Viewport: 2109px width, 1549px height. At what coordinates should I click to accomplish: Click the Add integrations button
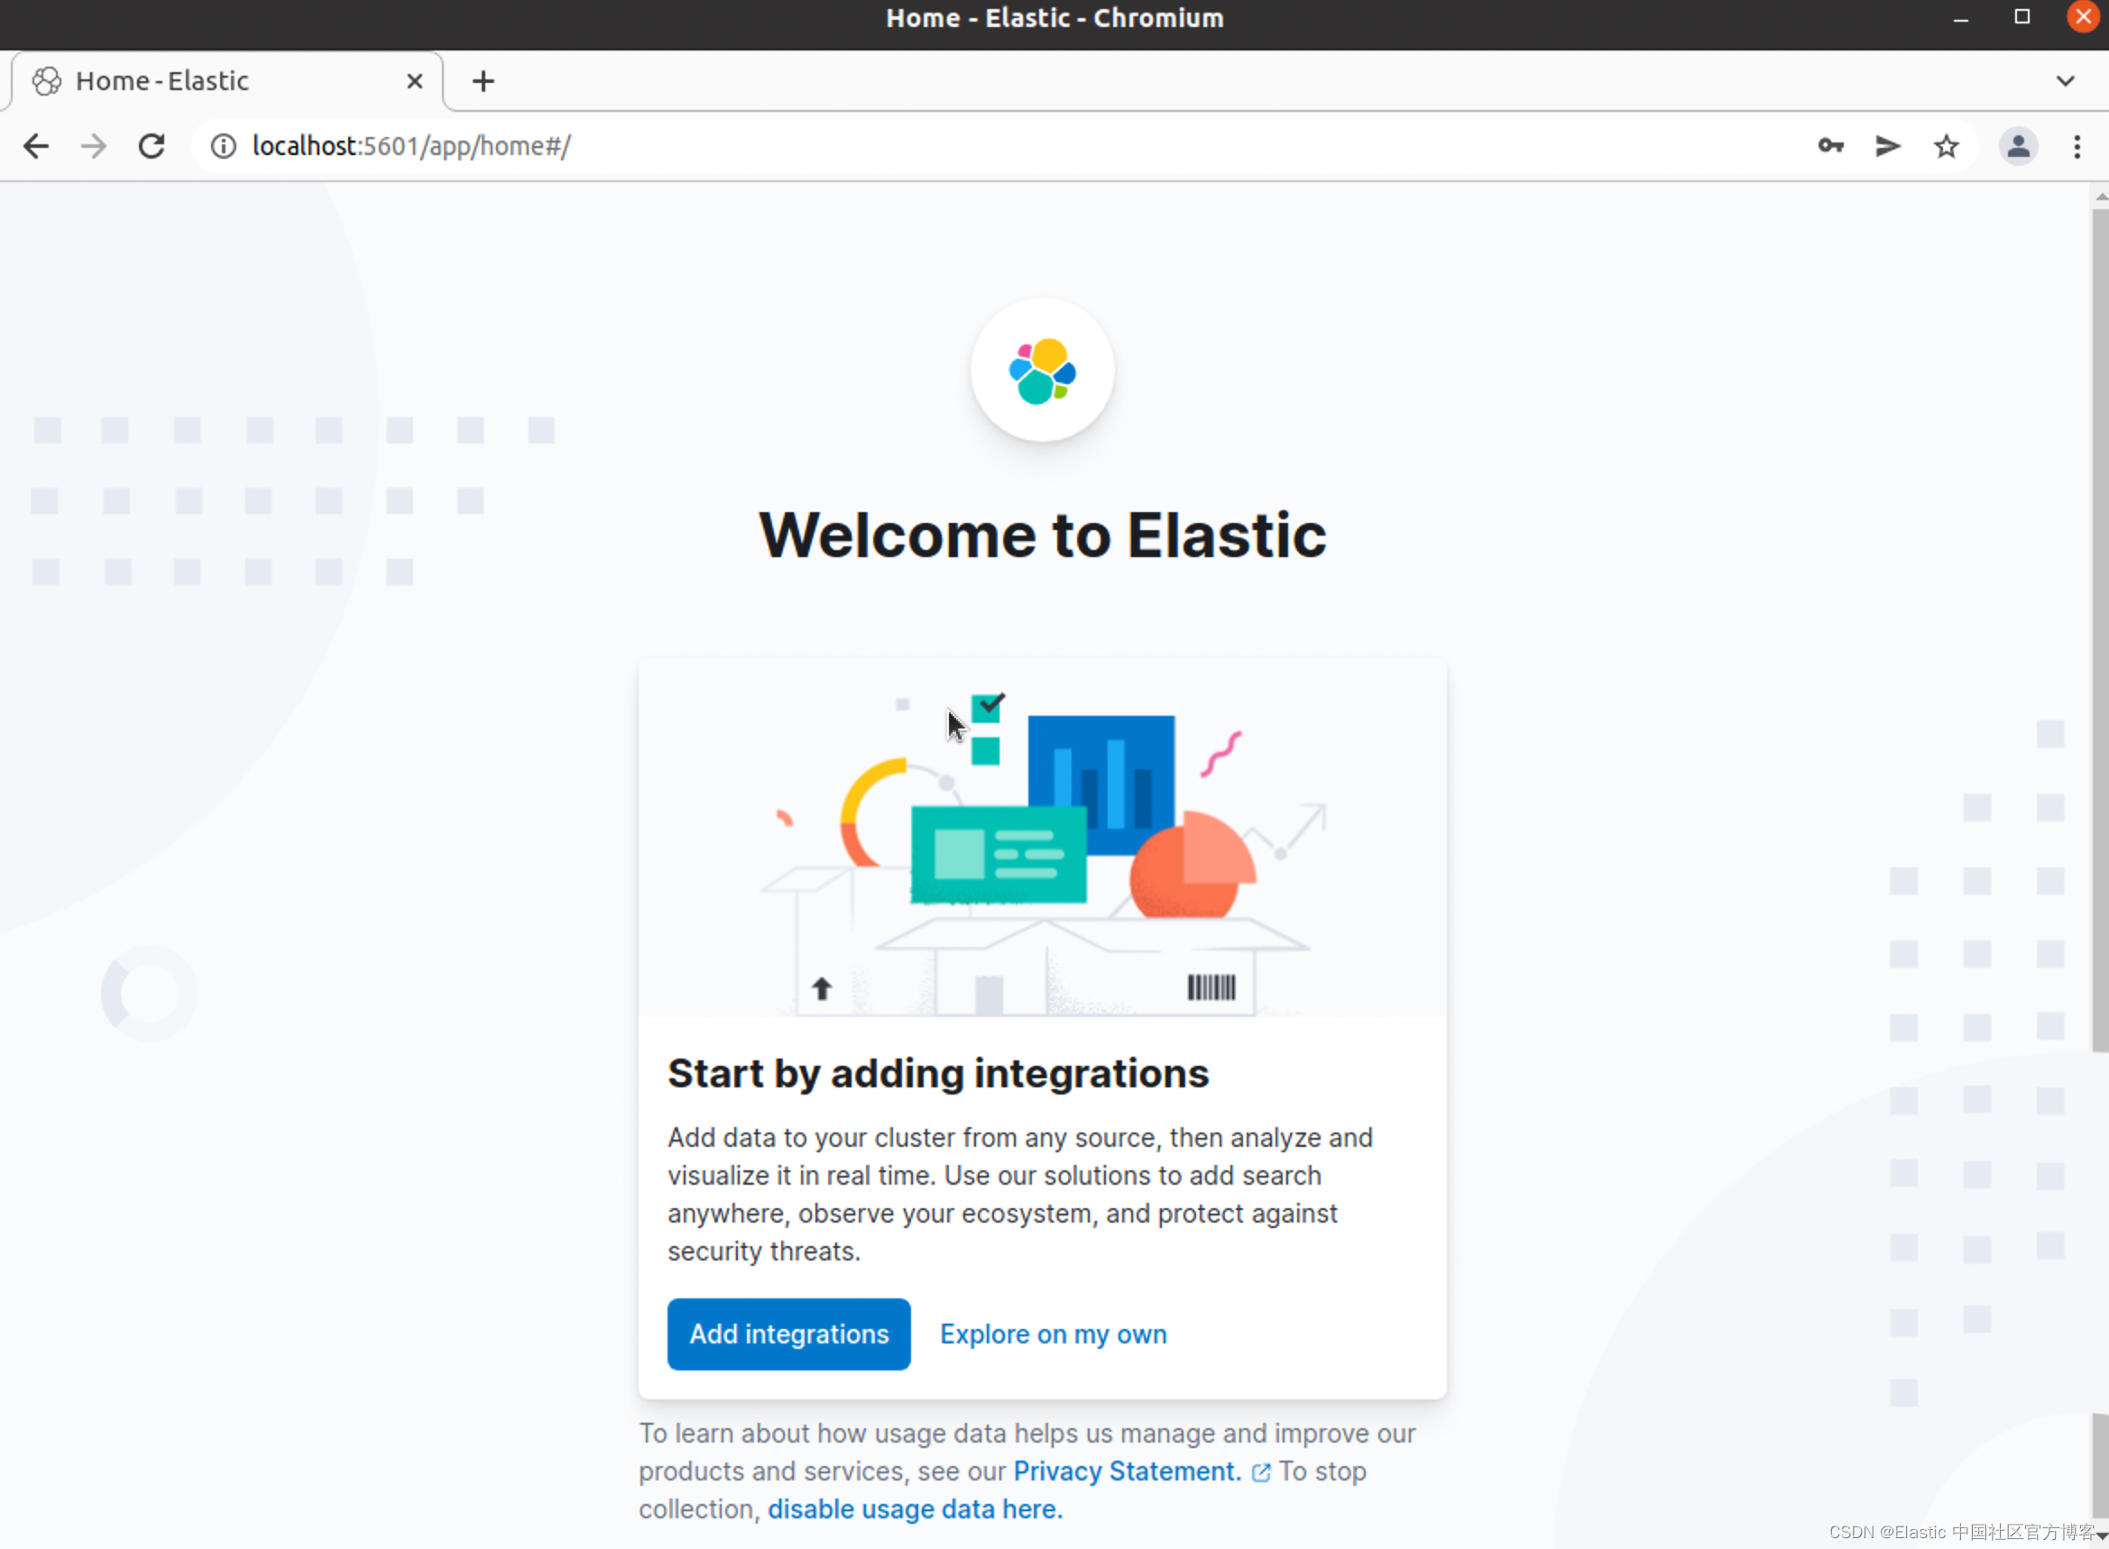click(x=788, y=1334)
